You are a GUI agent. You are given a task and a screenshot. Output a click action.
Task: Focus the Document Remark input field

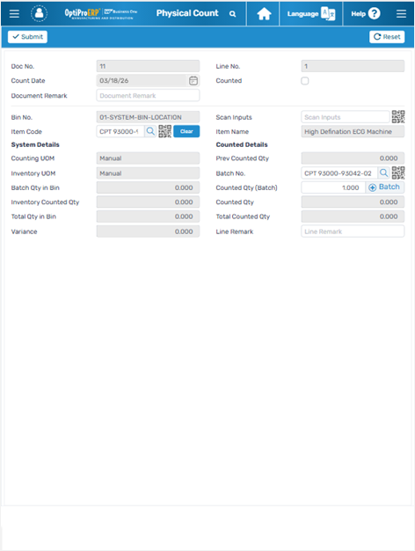click(x=148, y=96)
